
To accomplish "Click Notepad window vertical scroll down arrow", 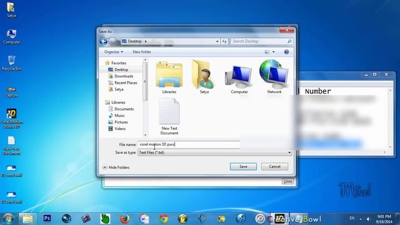I will (390, 147).
